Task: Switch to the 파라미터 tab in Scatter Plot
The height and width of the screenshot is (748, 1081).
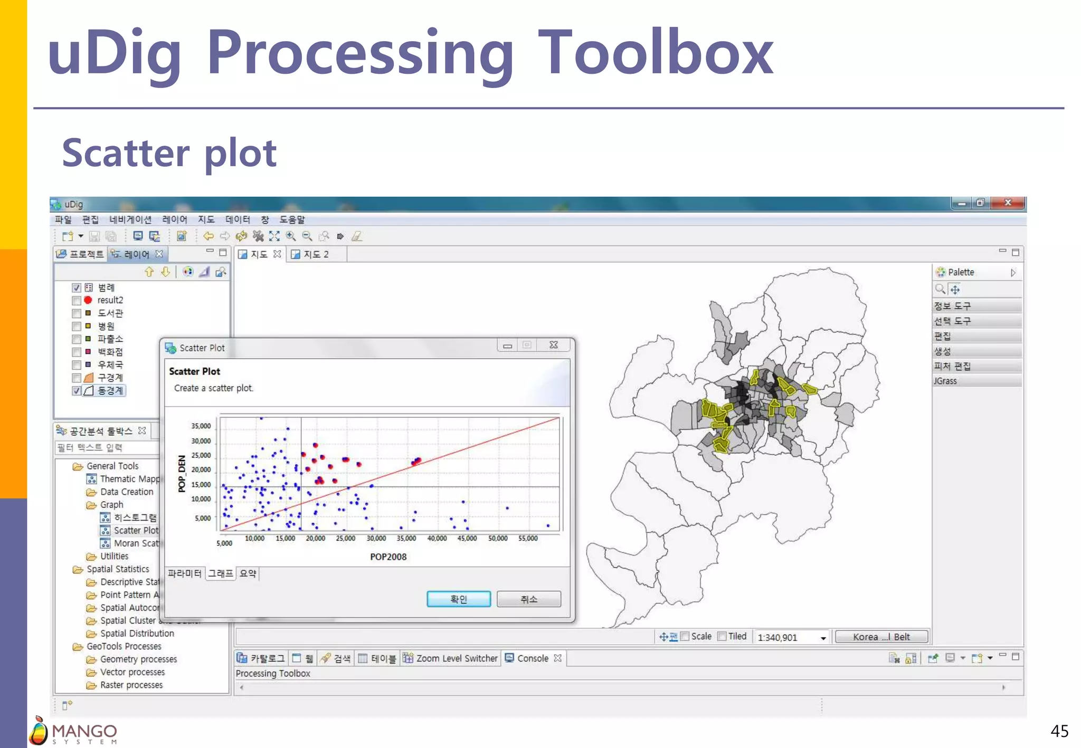Action: tap(185, 573)
